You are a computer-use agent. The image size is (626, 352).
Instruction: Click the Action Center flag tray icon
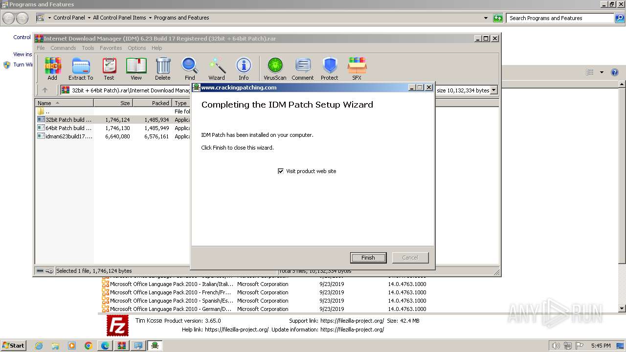click(x=580, y=346)
